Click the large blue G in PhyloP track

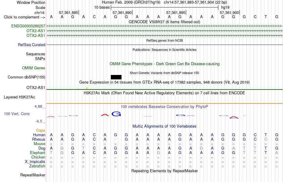point(116,114)
